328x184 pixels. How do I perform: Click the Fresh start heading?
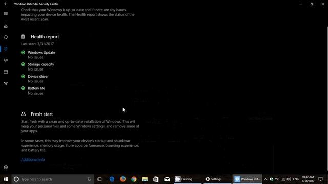[42, 114]
